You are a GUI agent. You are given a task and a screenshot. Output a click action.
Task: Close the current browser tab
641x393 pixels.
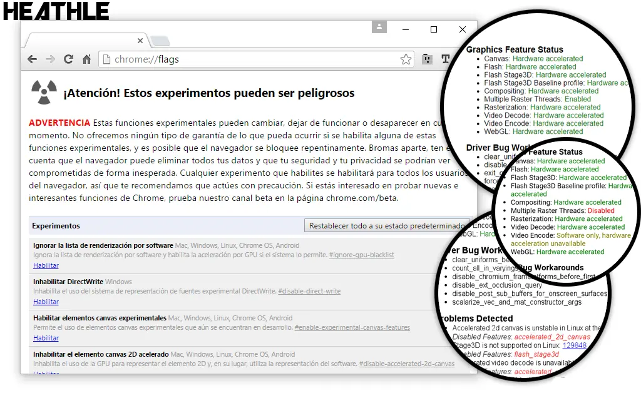(x=140, y=41)
